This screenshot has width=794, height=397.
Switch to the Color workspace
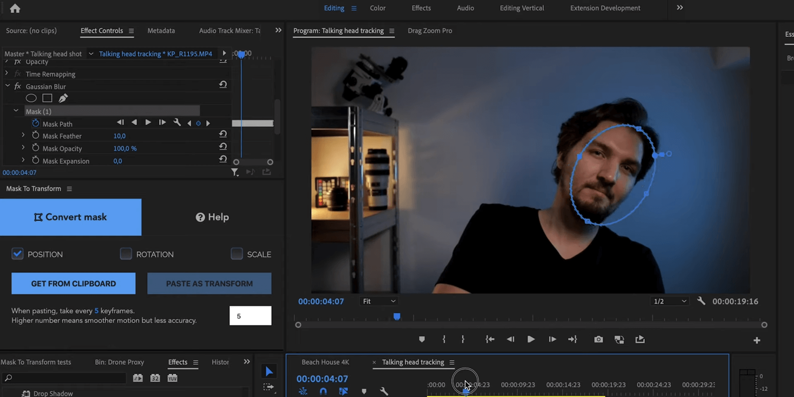point(377,8)
